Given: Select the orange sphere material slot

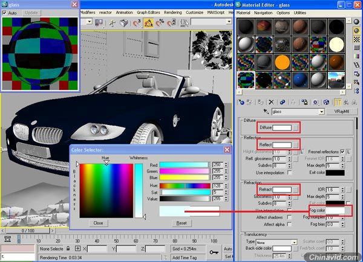Looking at the screenshot, I should tap(282, 62).
